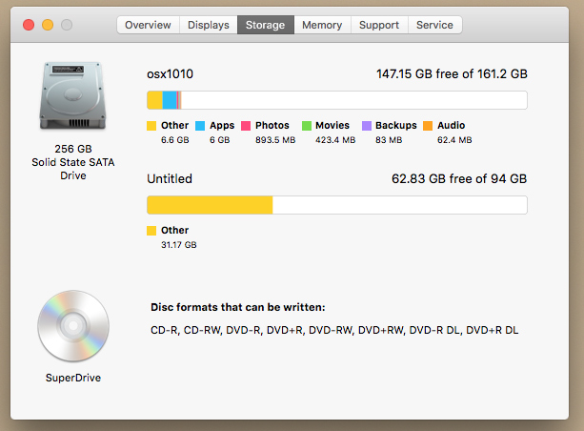Click the yellow Other swatch under osx1010
This screenshot has width=584, height=431.
click(x=151, y=126)
